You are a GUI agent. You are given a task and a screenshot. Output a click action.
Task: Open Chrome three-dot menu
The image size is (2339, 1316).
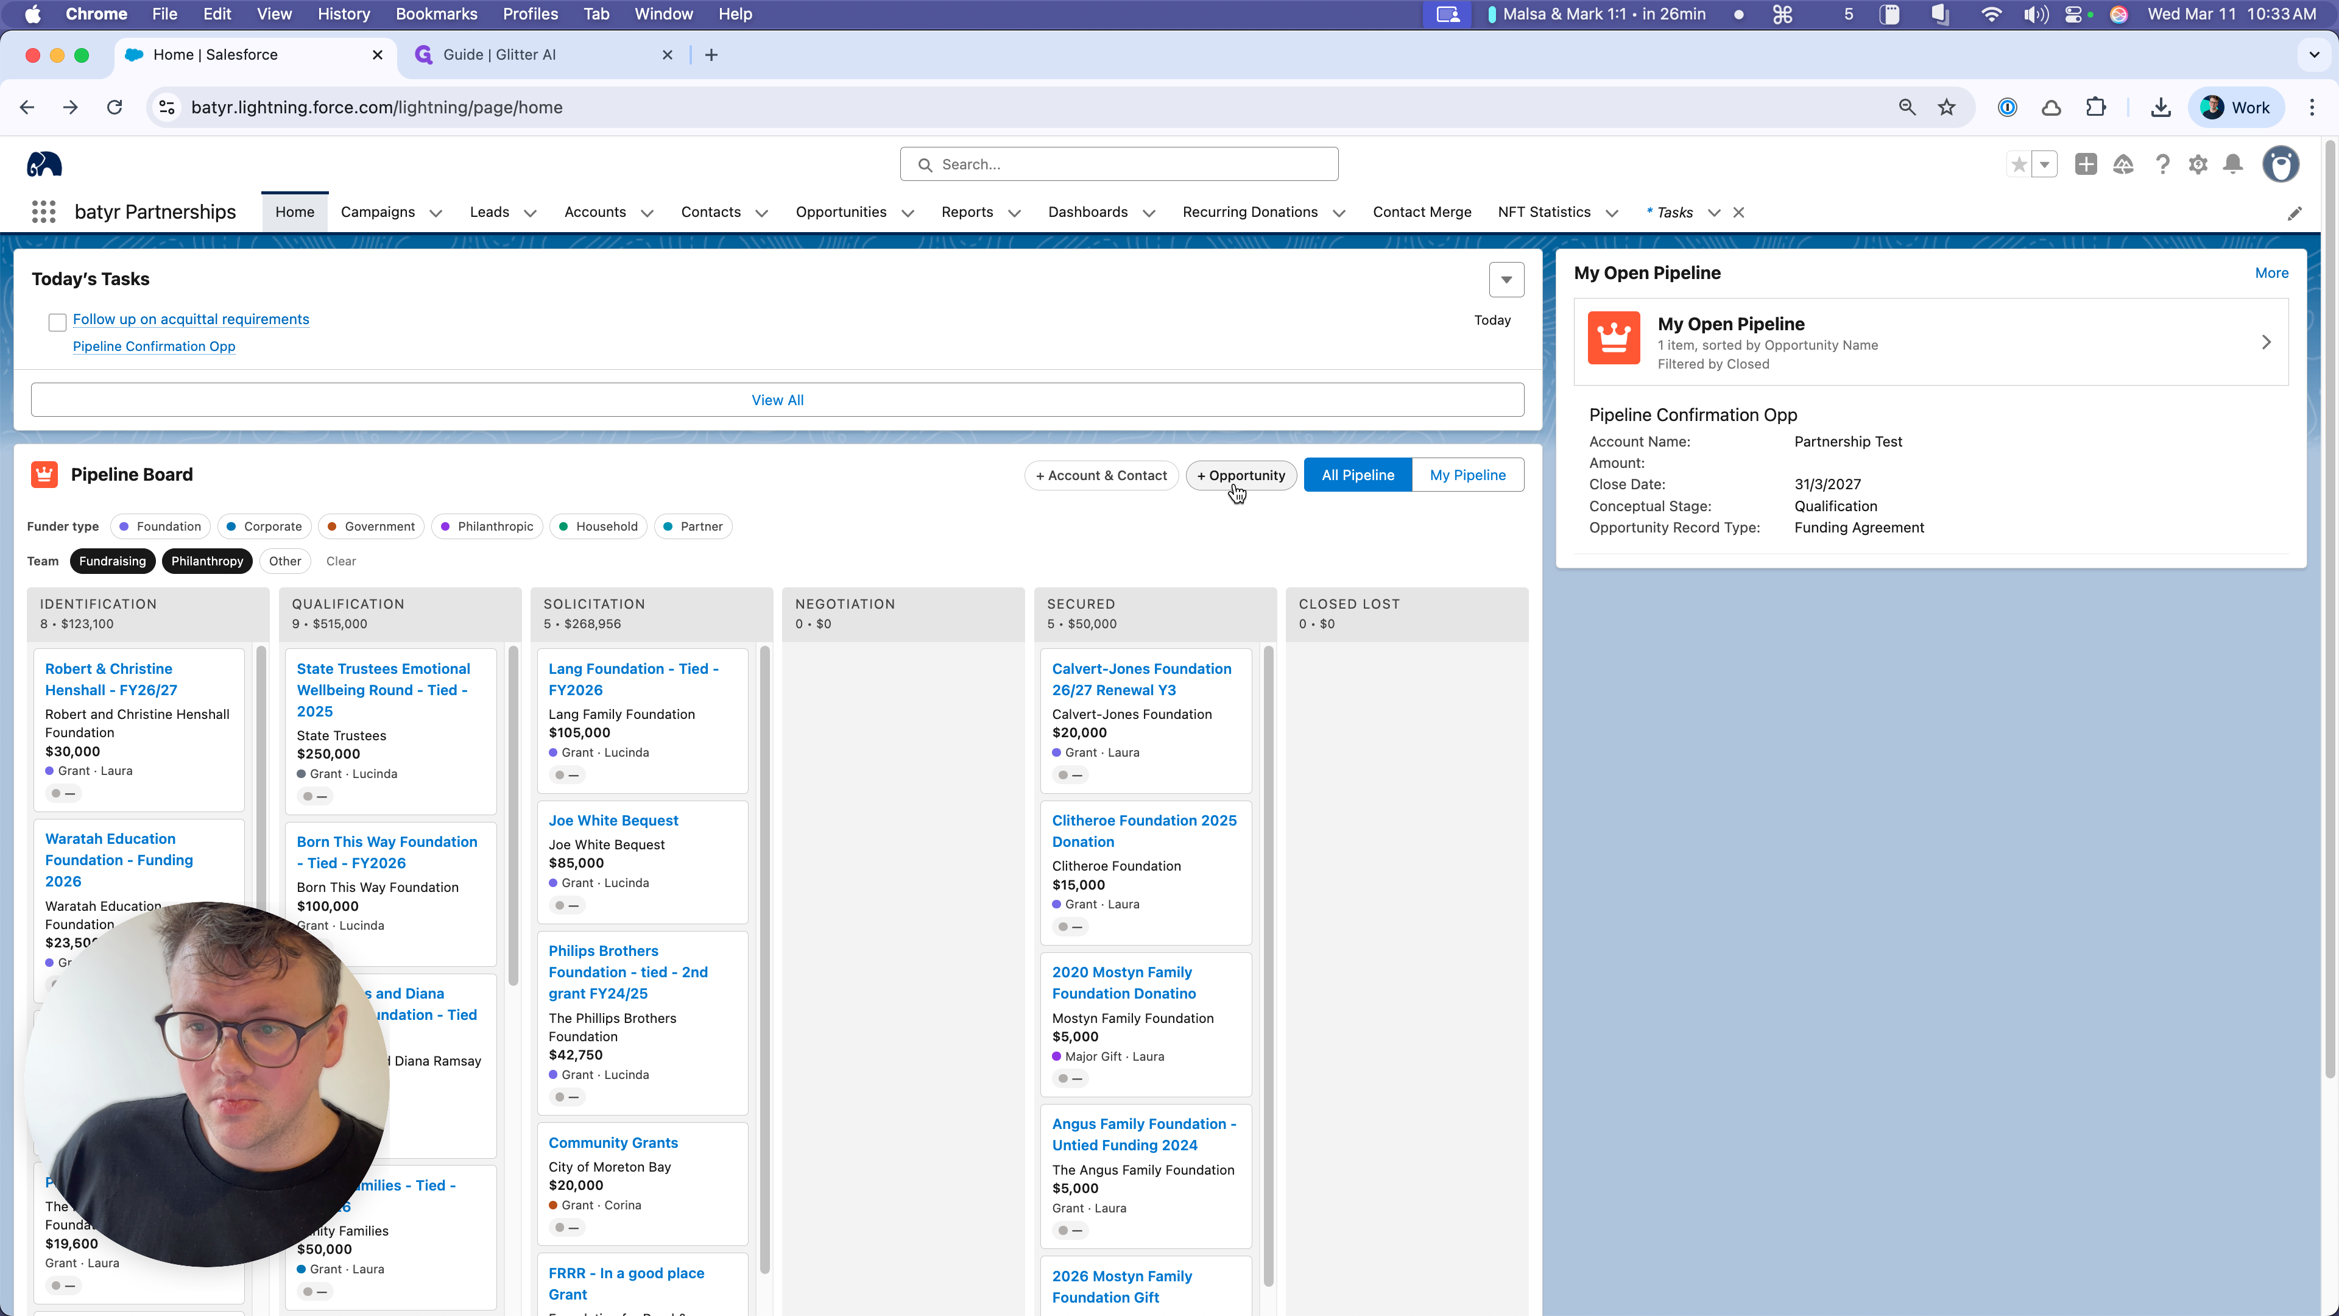pos(2312,107)
